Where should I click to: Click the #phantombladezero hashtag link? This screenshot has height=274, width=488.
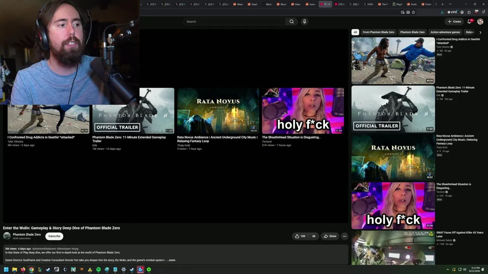point(44,249)
